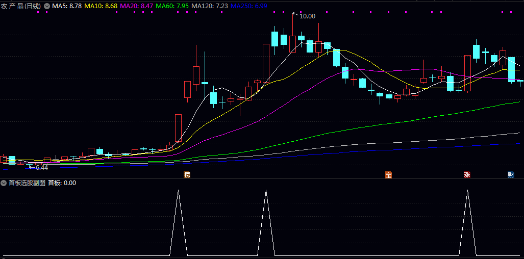Click the 涨 event marker icon

(467, 175)
